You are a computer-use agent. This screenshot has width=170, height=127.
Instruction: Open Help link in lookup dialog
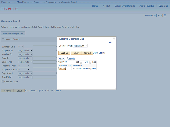(110, 42)
